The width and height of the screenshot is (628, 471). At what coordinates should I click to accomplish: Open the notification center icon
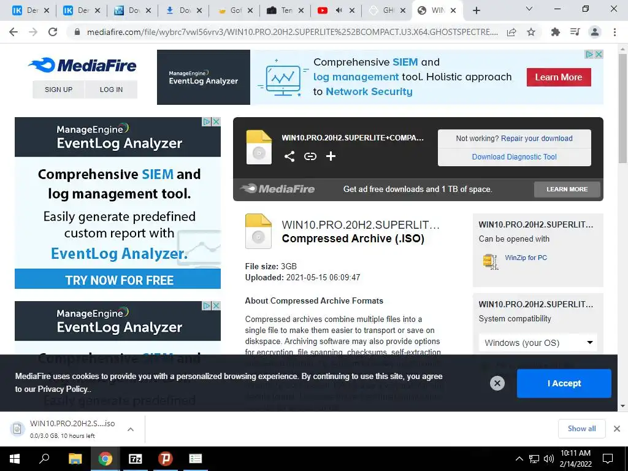(x=608, y=459)
